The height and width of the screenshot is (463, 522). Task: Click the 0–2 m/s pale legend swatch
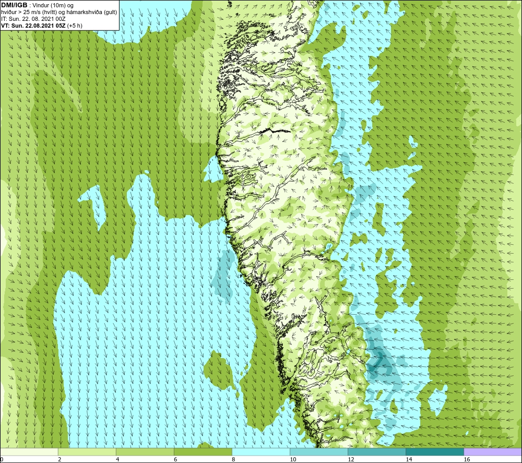29,452
